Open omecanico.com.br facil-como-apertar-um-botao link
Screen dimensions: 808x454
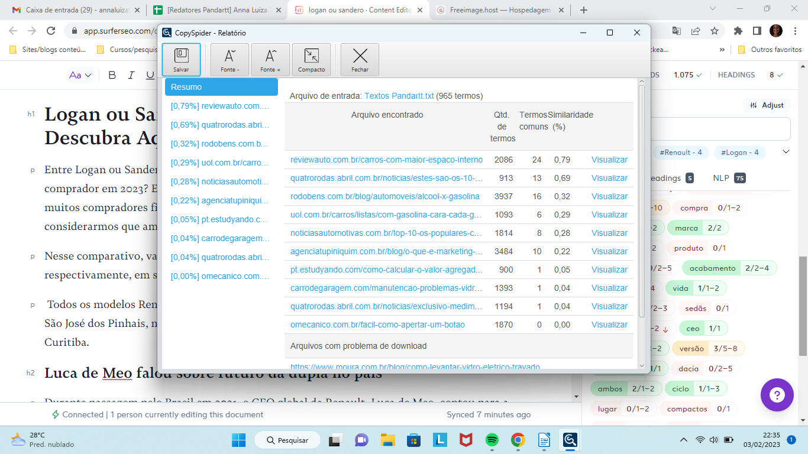coord(377,325)
